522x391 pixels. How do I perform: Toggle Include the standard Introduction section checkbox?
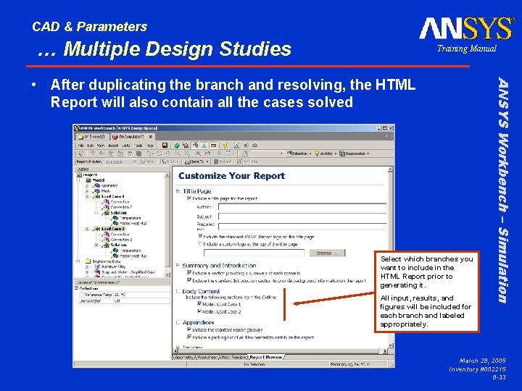point(189,280)
